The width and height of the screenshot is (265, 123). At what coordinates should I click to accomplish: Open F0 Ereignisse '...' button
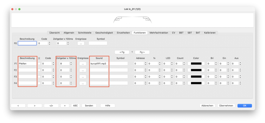(81, 43)
